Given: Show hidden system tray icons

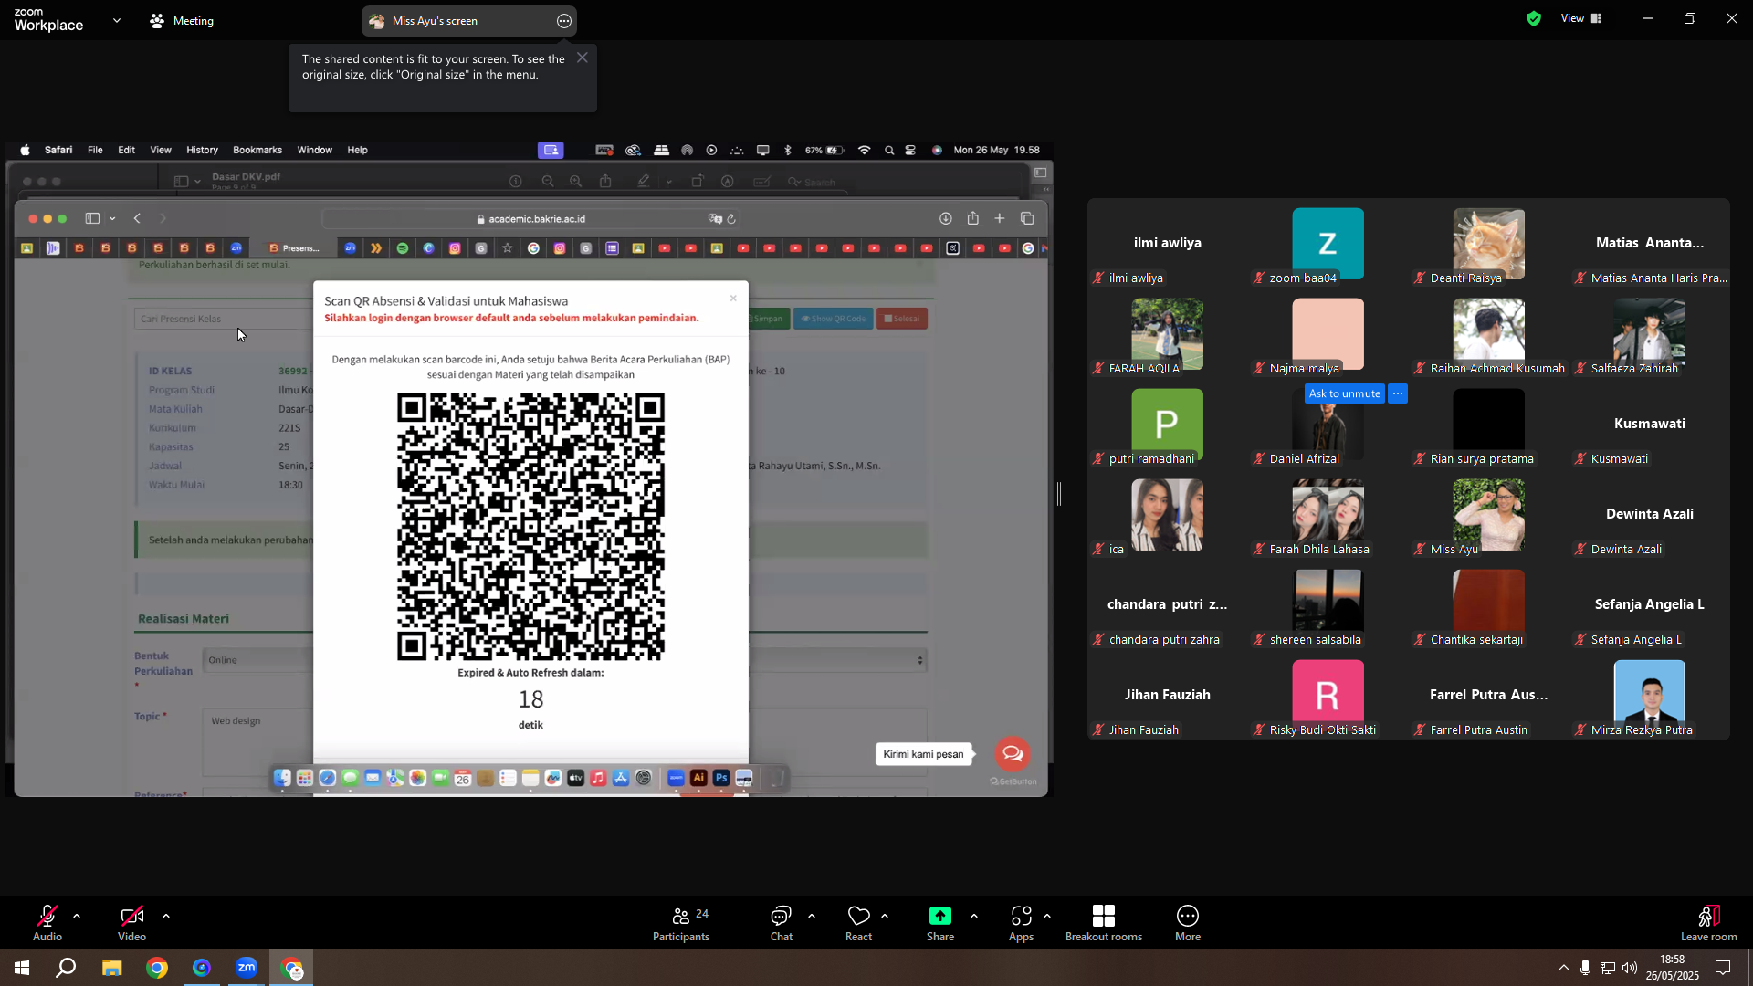Looking at the screenshot, I should 1564,968.
